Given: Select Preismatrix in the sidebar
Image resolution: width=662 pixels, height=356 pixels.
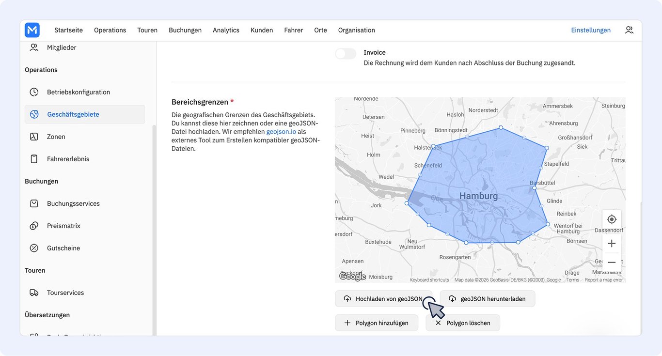Looking at the screenshot, I should 85,226.
